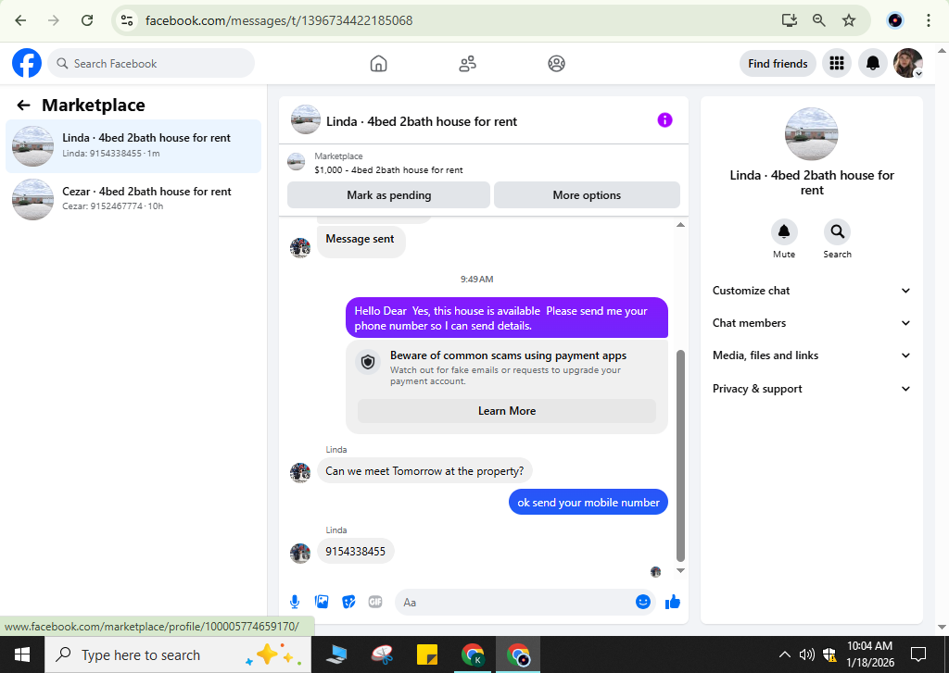Image resolution: width=949 pixels, height=673 pixels.
Task: Open Snipping Tool in taskbar
Action: point(382,654)
